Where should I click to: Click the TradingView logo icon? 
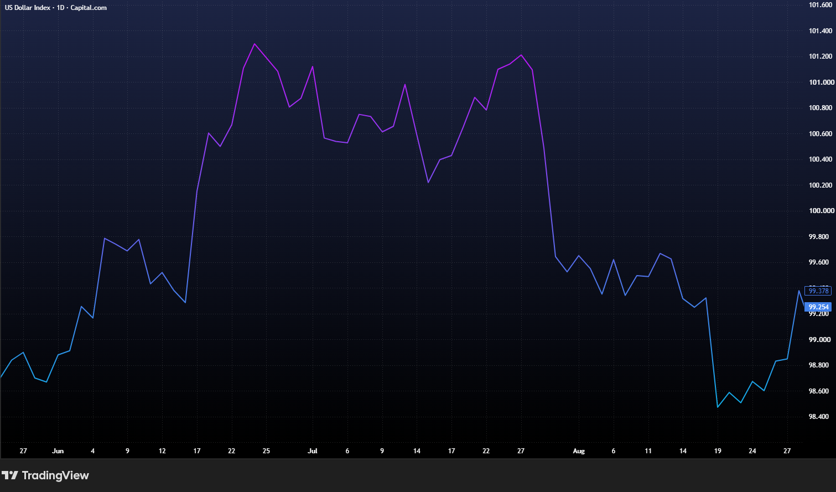pyautogui.click(x=10, y=475)
